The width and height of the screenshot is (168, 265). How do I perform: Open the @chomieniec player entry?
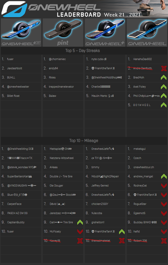57,59
